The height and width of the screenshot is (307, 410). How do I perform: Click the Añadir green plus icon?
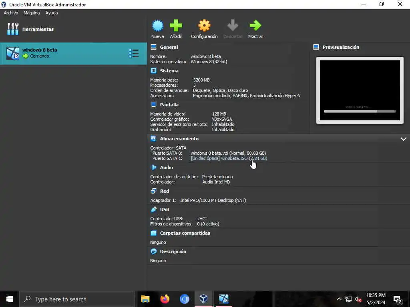176,26
